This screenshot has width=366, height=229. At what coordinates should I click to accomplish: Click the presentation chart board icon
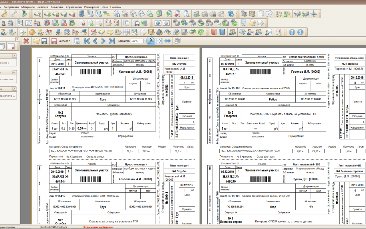[244, 23]
